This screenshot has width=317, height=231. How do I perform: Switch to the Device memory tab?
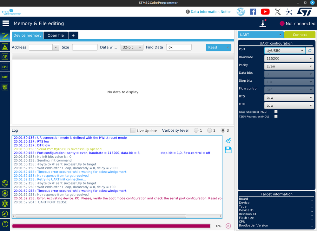tap(28, 35)
